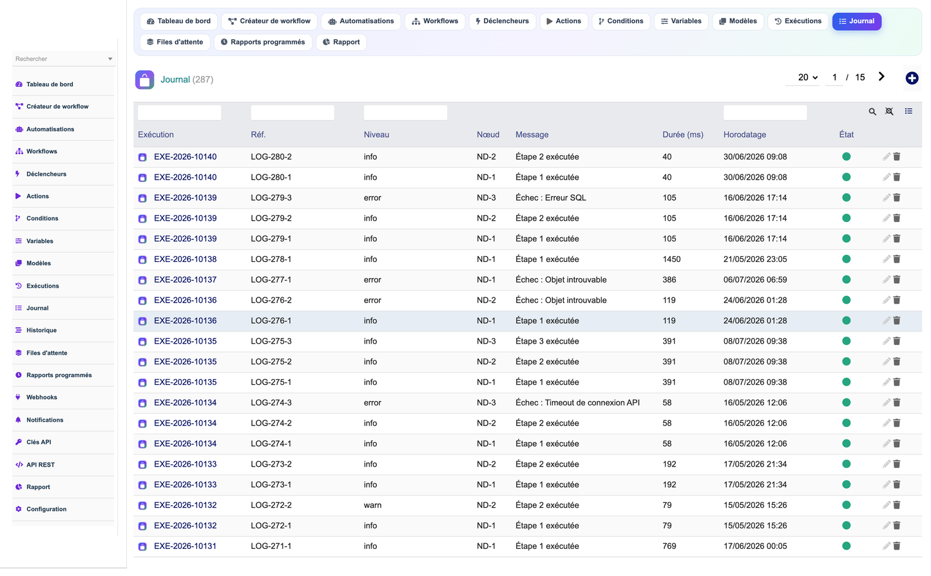Switch to Files d'attente tab
This screenshot has width=931, height=576.
(x=175, y=42)
